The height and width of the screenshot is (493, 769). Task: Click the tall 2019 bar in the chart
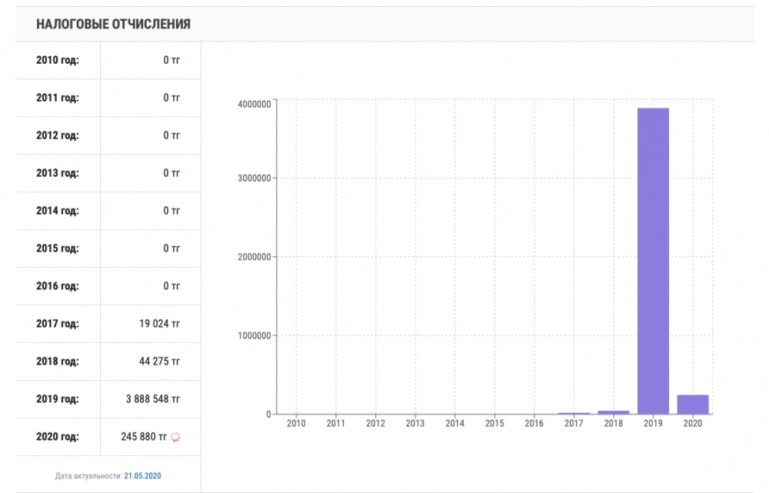pyautogui.click(x=653, y=260)
